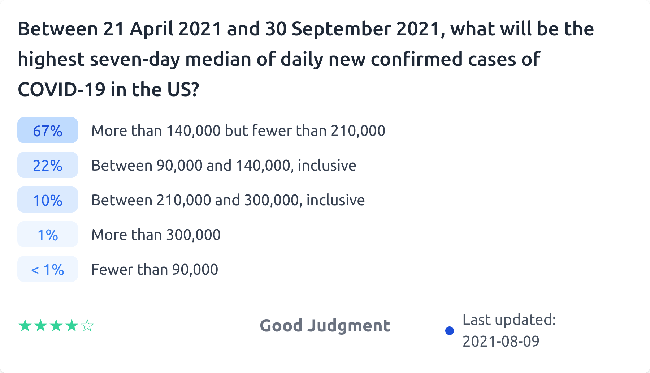Select the 22% probability badge
The width and height of the screenshot is (650, 373).
click(x=48, y=165)
